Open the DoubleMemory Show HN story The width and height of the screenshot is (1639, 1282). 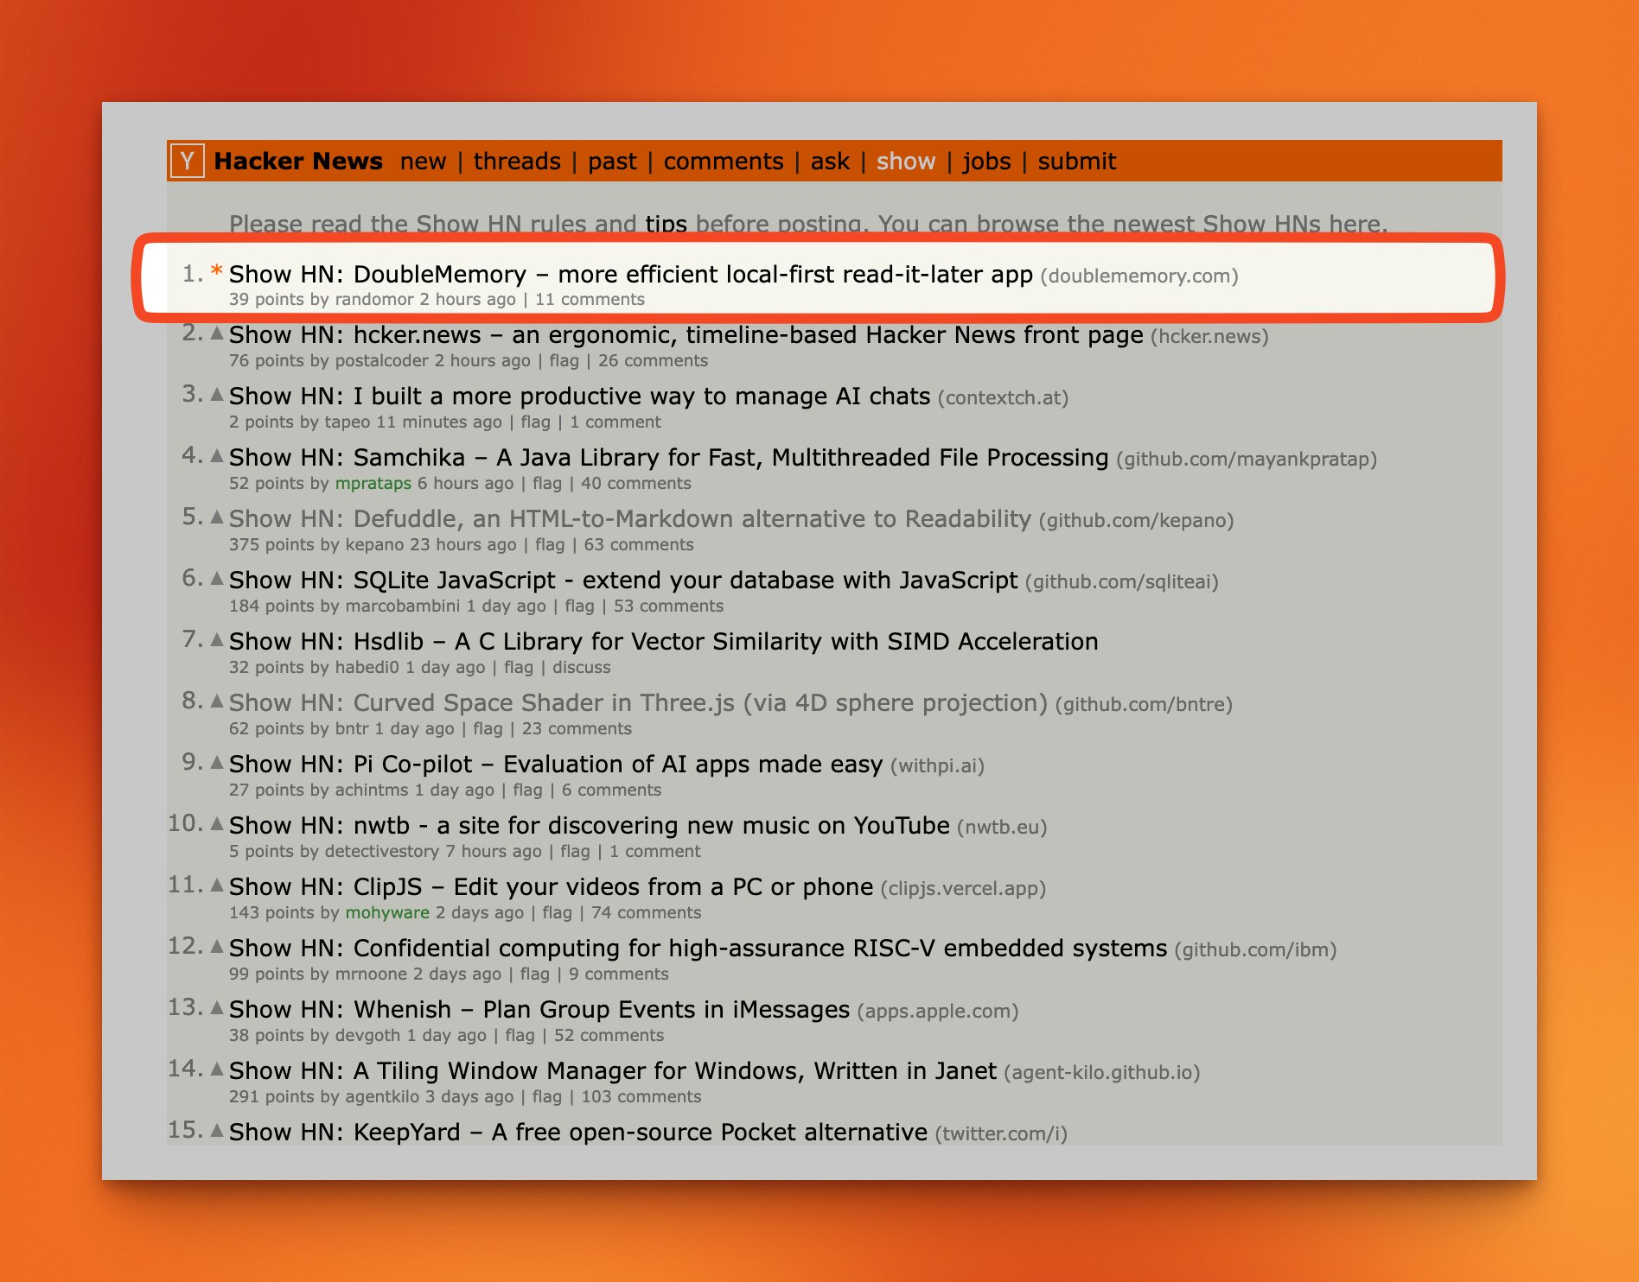(630, 275)
